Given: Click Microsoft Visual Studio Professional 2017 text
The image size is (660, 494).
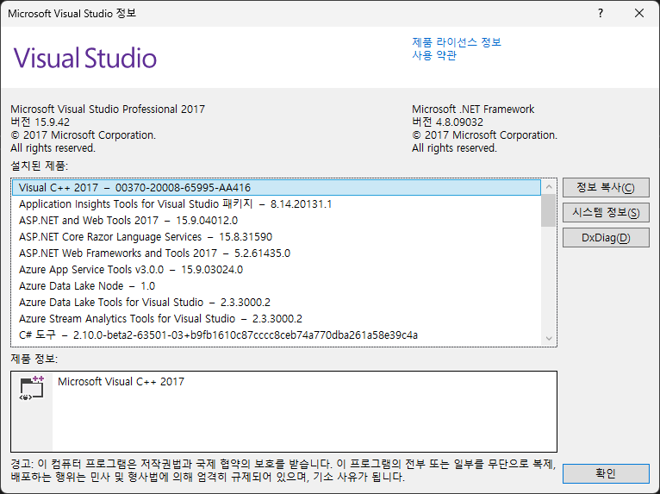Looking at the screenshot, I should 108,109.
